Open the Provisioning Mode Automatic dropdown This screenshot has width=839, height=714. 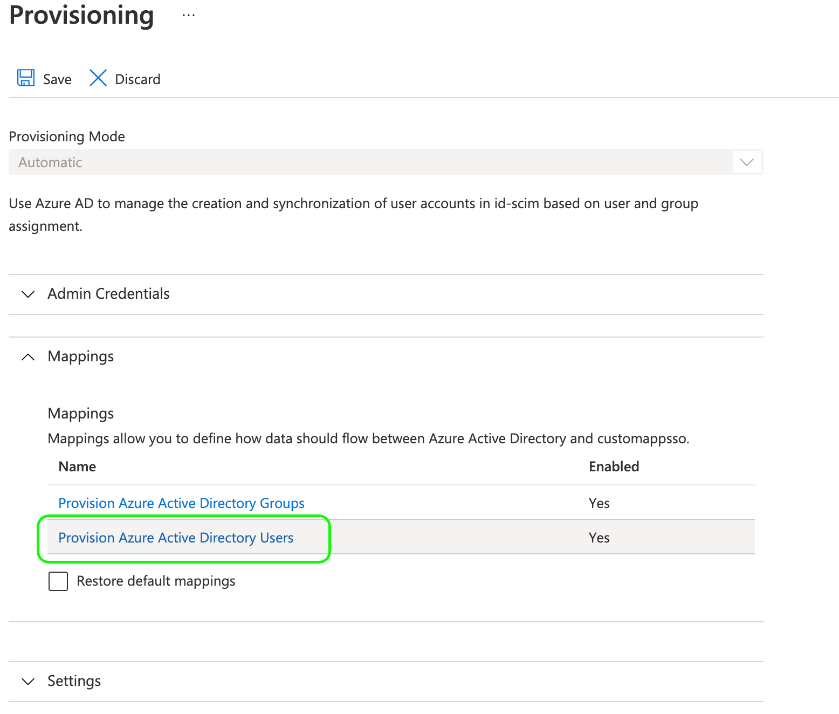[372, 162]
